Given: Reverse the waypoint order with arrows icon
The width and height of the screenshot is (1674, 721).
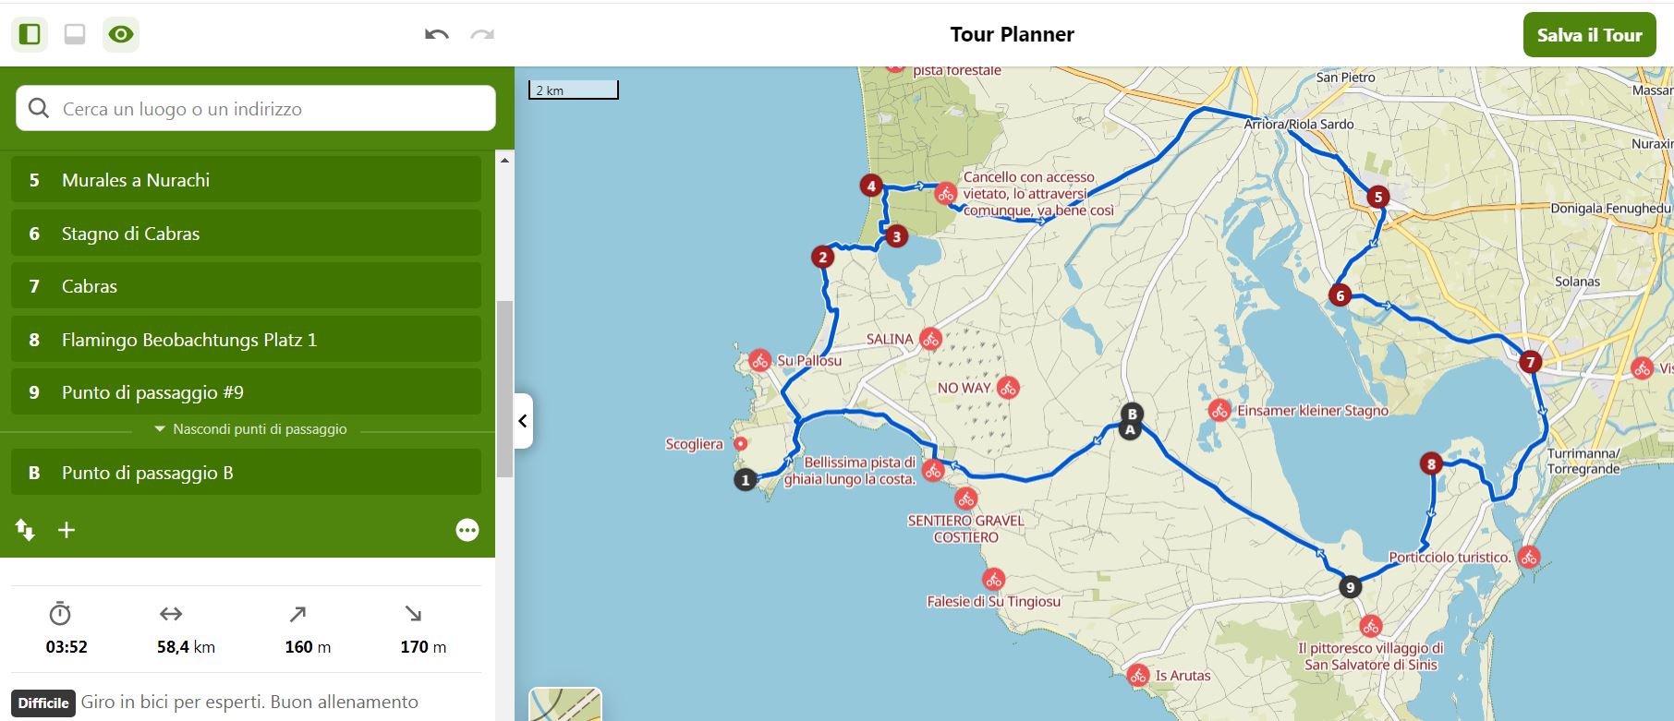Looking at the screenshot, I should point(25,530).
